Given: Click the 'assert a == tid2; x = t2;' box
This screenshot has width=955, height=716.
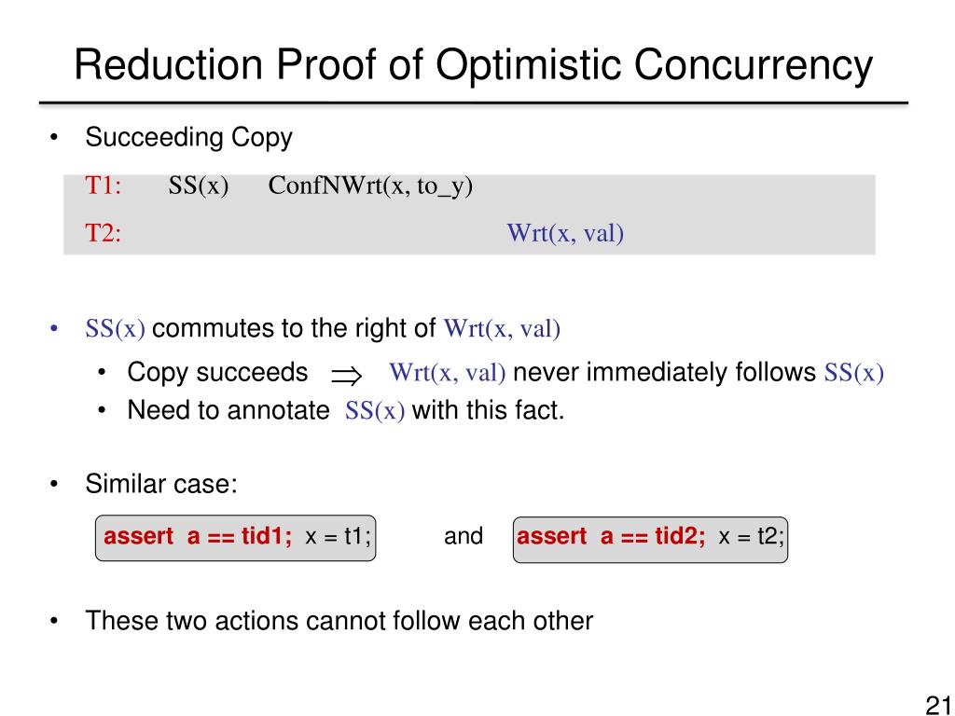Looking at the screenshot, I should click(650, 540).
